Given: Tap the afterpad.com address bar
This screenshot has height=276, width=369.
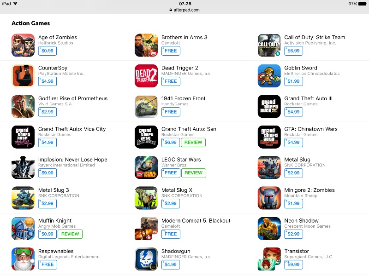Looking at the screenshot, I should (184, 10).
